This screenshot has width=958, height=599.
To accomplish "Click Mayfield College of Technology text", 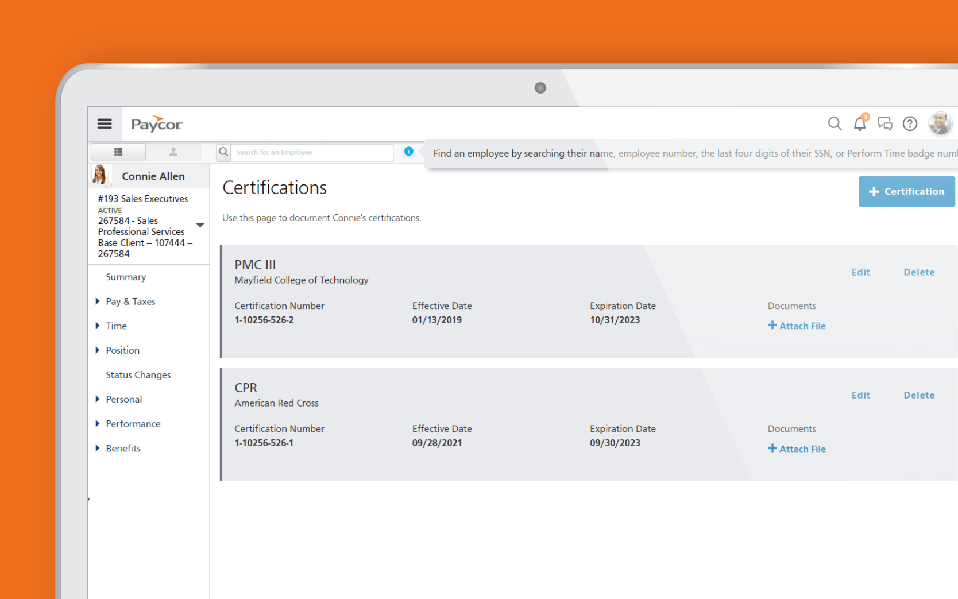I will click(302, 280).
